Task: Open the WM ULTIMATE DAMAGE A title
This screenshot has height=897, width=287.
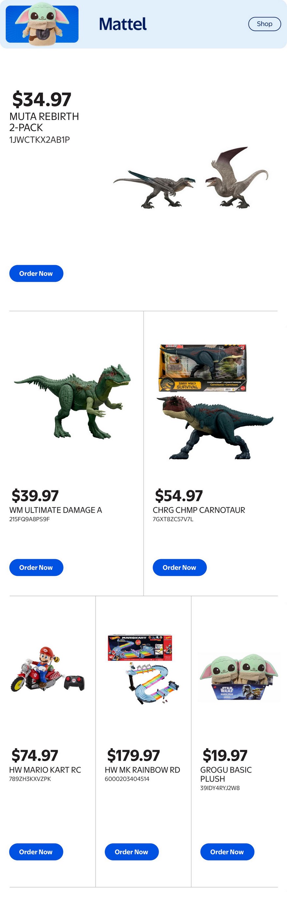Action: tap(56, 510)
